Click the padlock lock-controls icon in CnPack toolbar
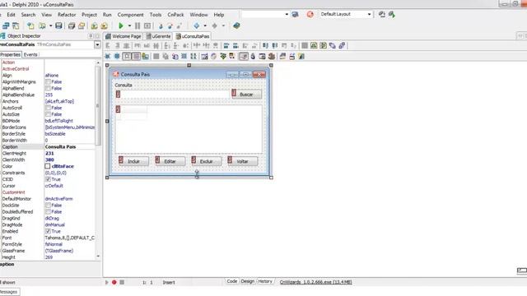 point(253,57)
